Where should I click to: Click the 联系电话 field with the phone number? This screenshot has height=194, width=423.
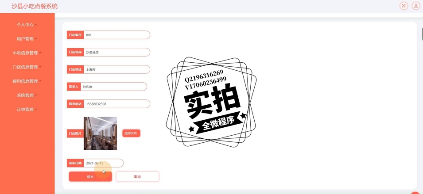(117, 104)
